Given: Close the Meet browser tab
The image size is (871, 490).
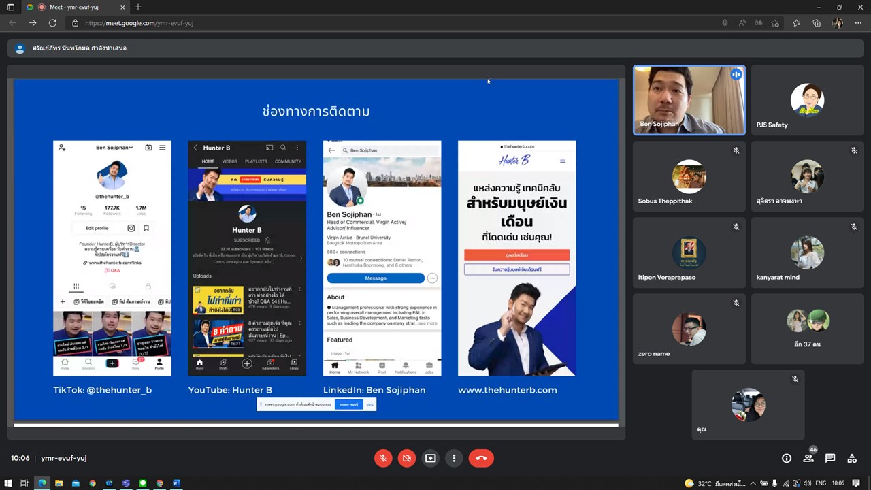Looking at the screenshot, I should (x=122, y=7).
